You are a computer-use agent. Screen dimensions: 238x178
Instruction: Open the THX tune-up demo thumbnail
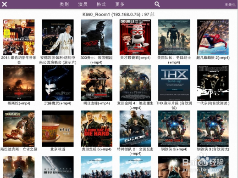[174, 83]
